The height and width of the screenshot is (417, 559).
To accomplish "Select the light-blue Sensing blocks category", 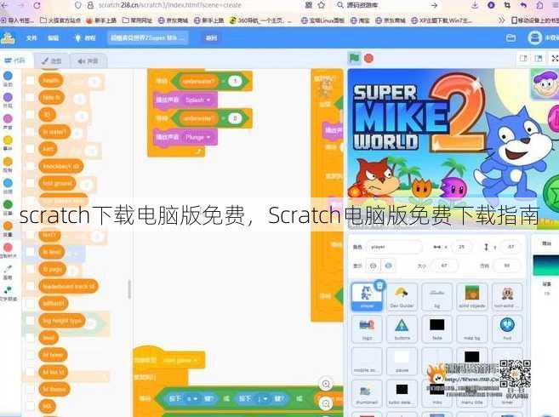I will pos(8,186).
